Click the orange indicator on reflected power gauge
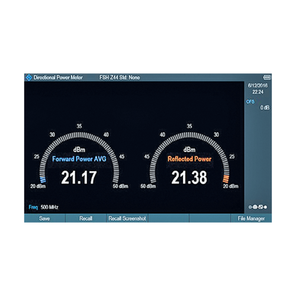The width and height of the screenshot is (296, 296). [x=226, y=179]
